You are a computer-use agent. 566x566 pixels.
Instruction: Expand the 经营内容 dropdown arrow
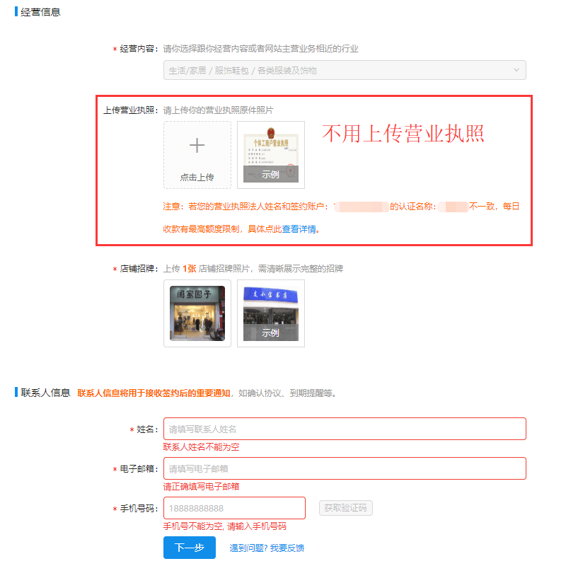(516, 70)
